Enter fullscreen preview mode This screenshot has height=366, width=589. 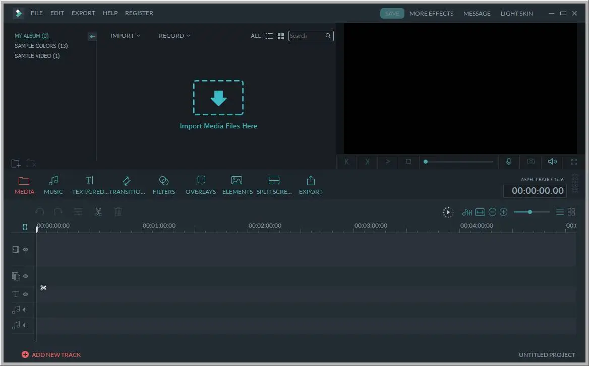tap(574, 162)
